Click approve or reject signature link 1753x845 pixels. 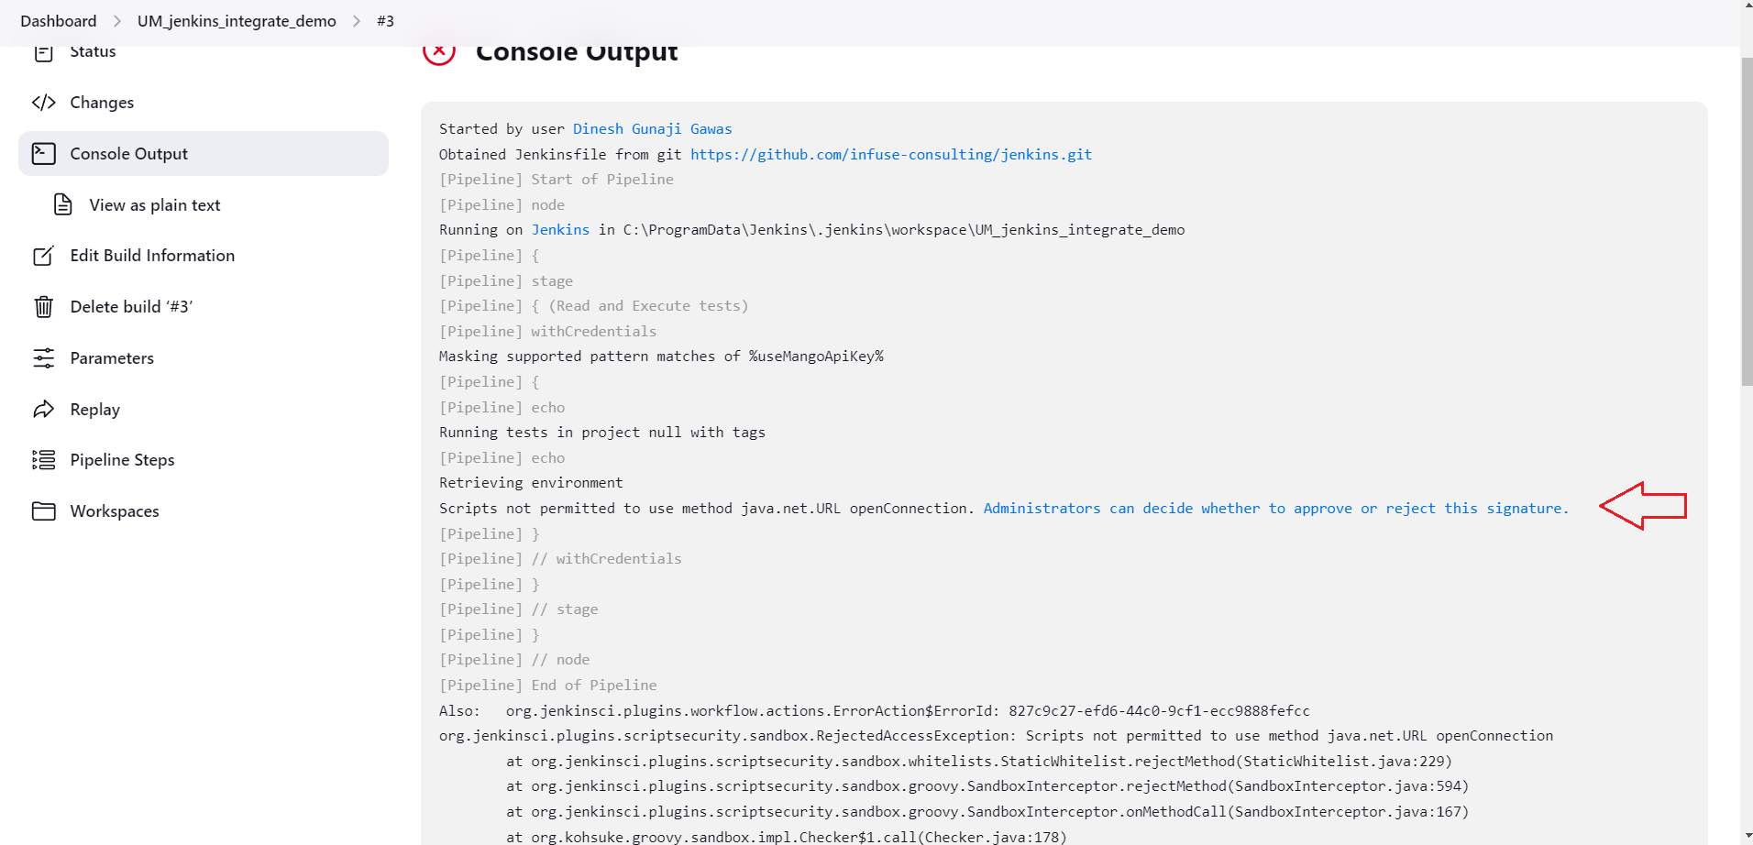pos(1275,509)
